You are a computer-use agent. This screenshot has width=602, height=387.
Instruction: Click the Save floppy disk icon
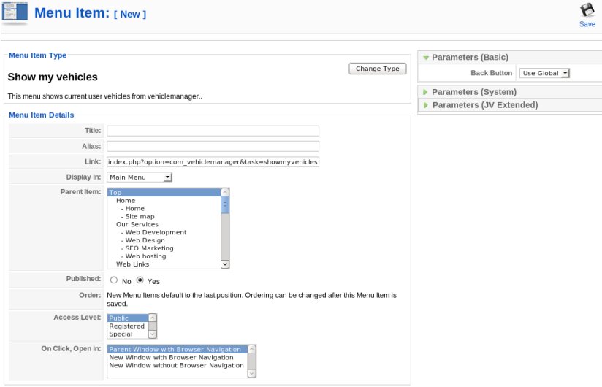pos(587,9)
